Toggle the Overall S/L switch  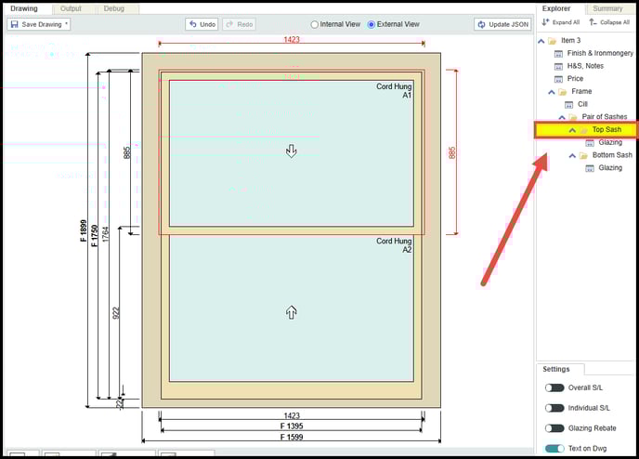pos(554,387)
